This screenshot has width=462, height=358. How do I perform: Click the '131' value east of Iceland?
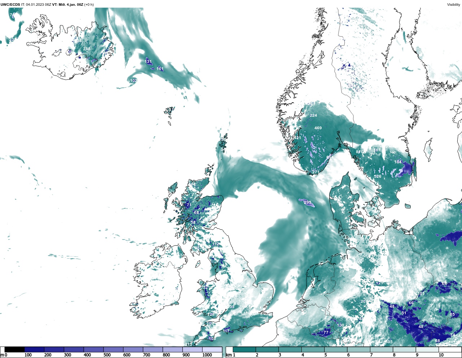[x=148, y=62]
